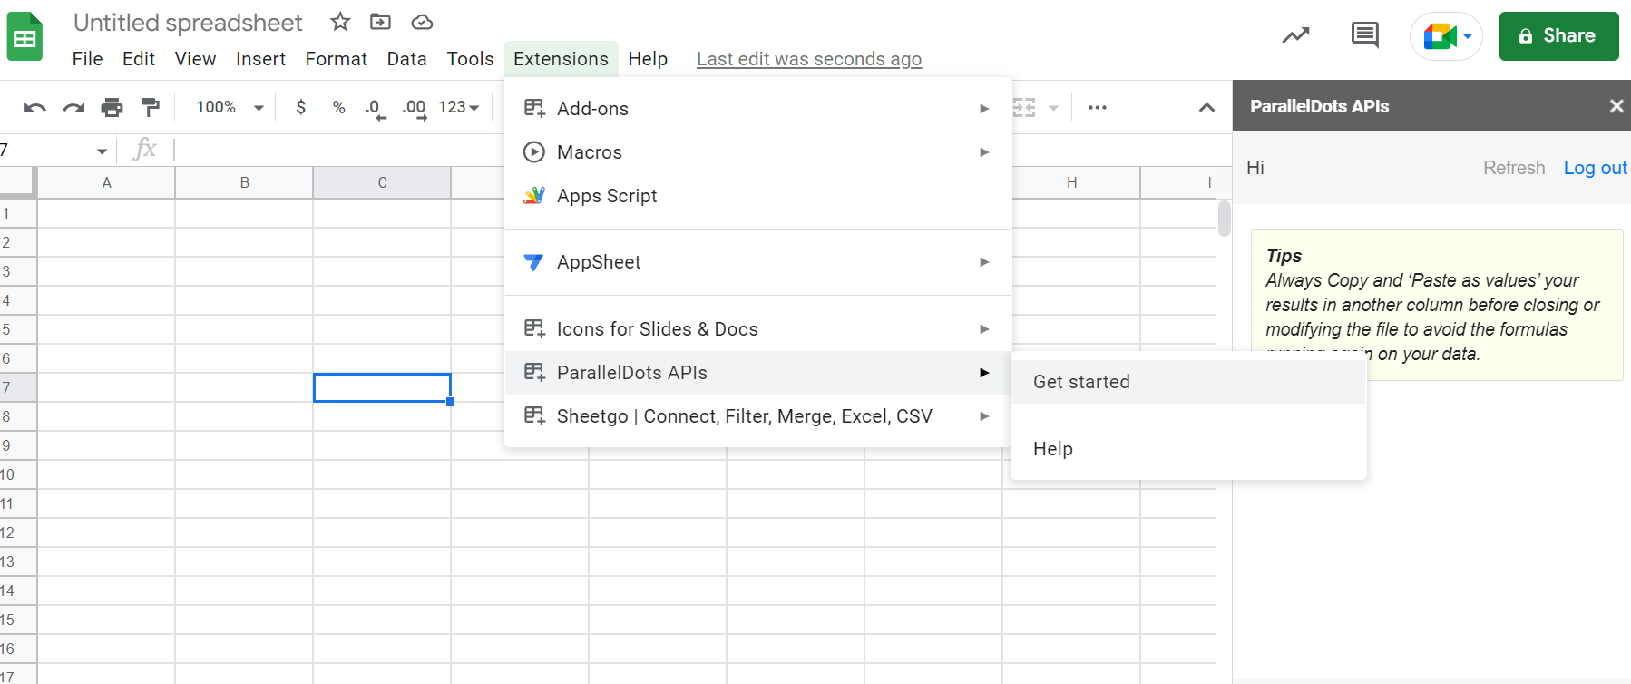The height and width of the screenshot is (684, 1631).
Task: Increase decimal places
Action: point(415,108)
